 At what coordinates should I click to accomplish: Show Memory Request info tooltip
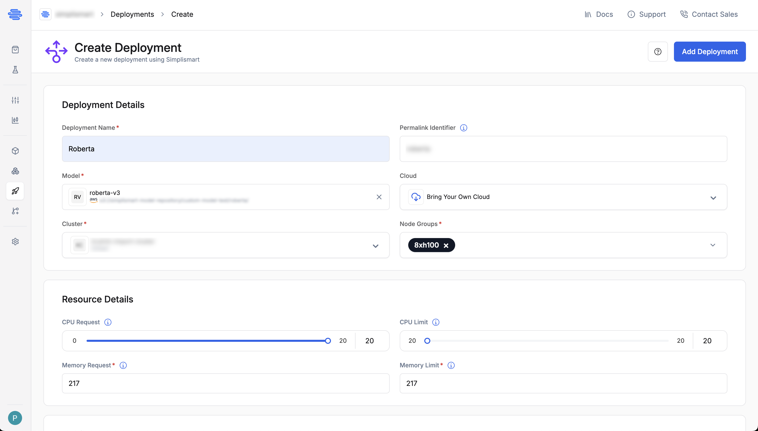123,365
